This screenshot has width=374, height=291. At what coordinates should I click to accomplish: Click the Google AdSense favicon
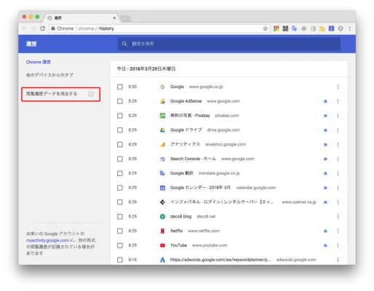(x=162, y=101)
